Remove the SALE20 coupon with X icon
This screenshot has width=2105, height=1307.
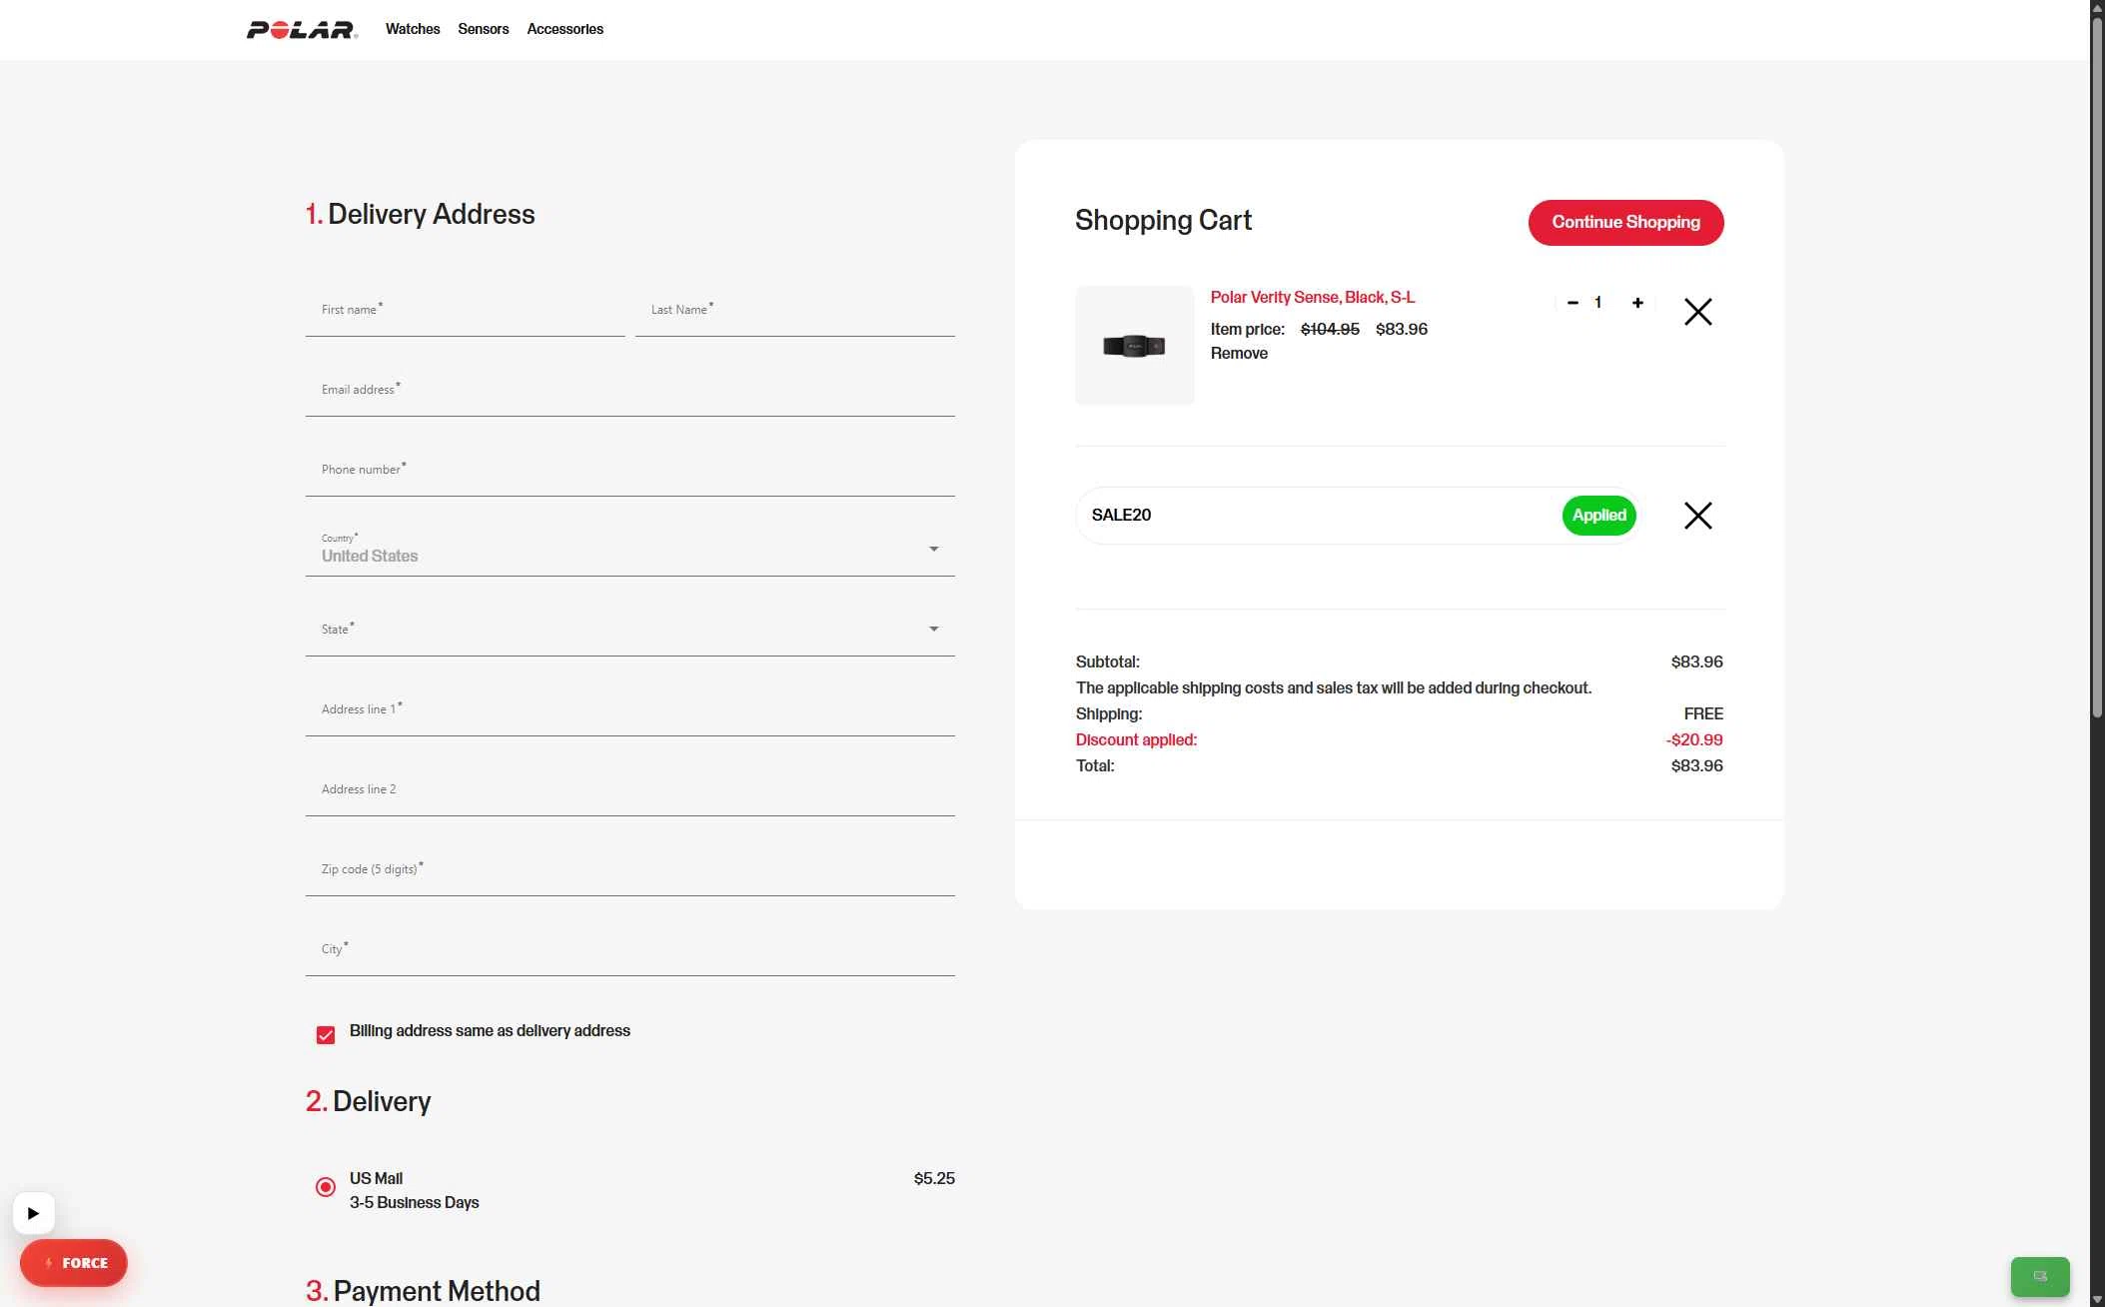click(1698, 516)
